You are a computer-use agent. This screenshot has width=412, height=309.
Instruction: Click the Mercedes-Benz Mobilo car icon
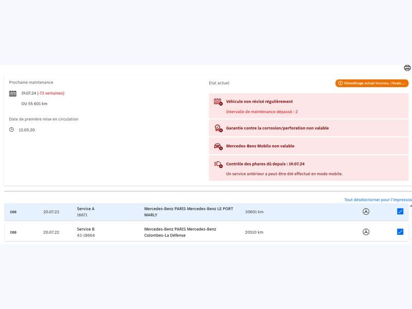(218, 146)
